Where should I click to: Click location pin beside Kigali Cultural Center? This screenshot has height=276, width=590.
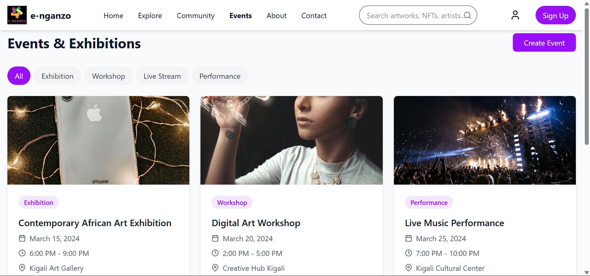[x=409, y=268]
